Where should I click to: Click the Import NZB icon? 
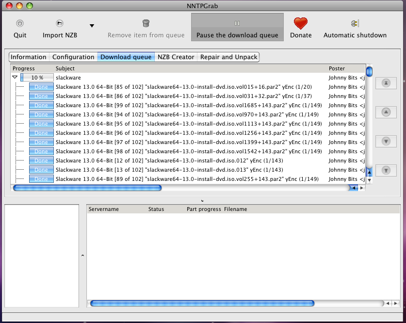(60, 23)
